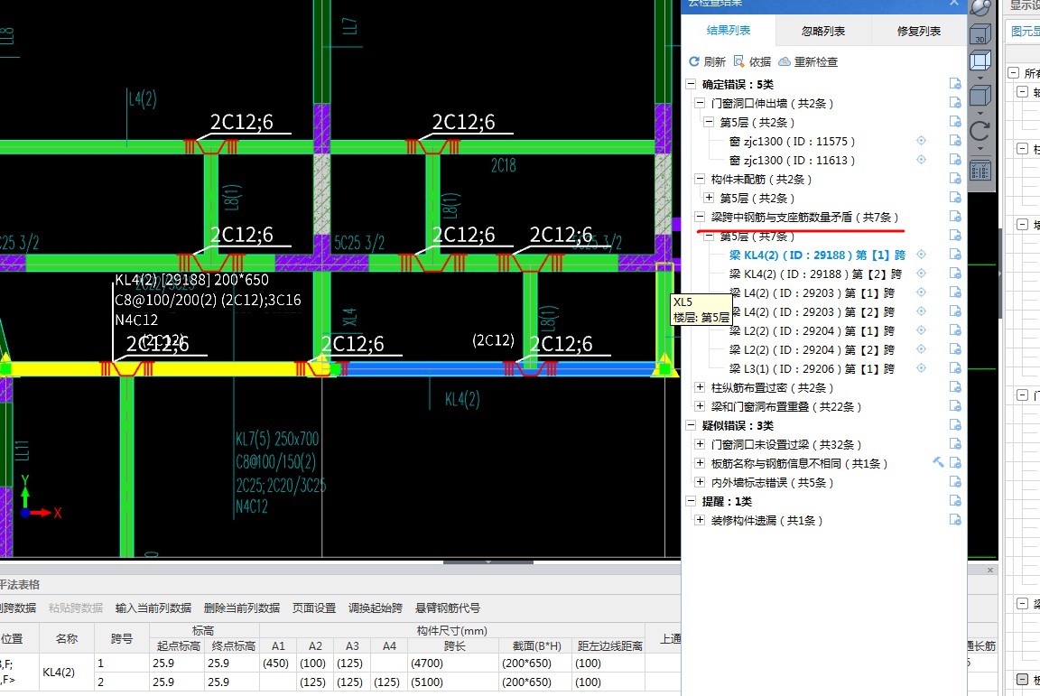Expand 梁和门窗洞布置重叠（共22条）
Screen dimensions: 1040x696
click(700, 406)
